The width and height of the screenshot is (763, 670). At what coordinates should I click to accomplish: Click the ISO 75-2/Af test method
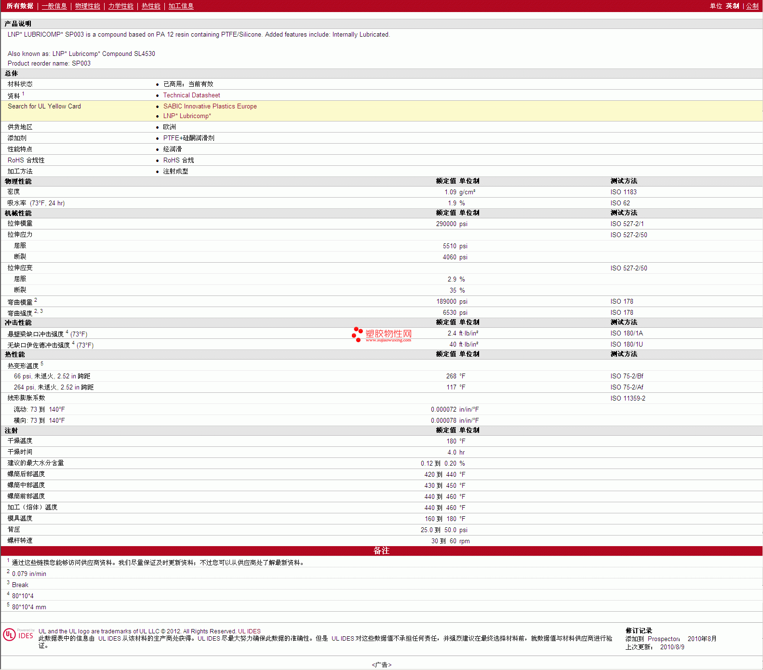[627, 388]
